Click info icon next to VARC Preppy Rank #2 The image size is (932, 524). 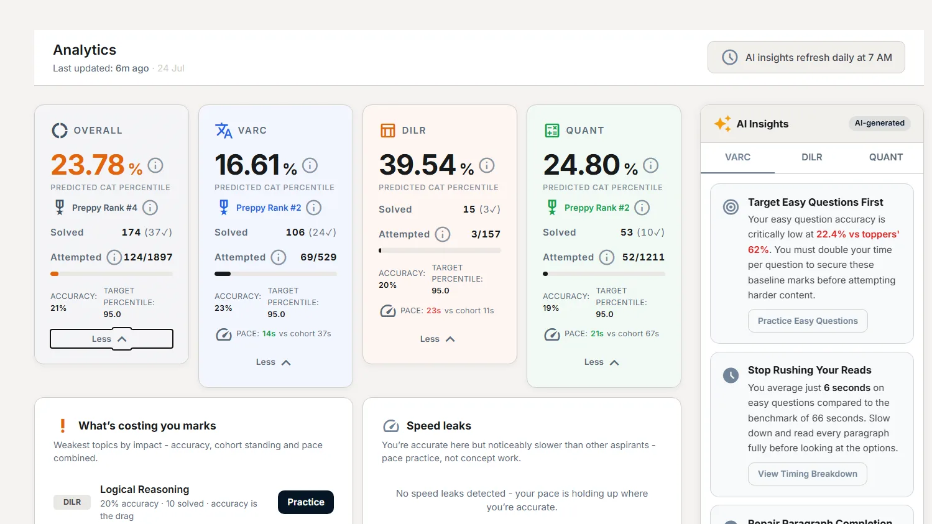point(314,208)
